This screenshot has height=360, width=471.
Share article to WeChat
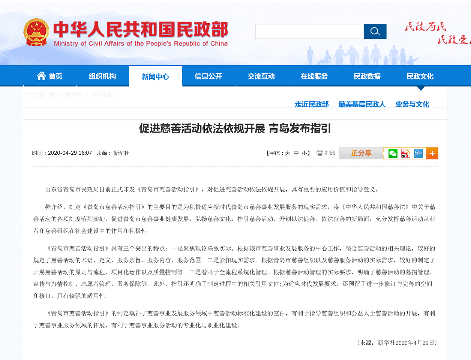click(x=393, y=153)
